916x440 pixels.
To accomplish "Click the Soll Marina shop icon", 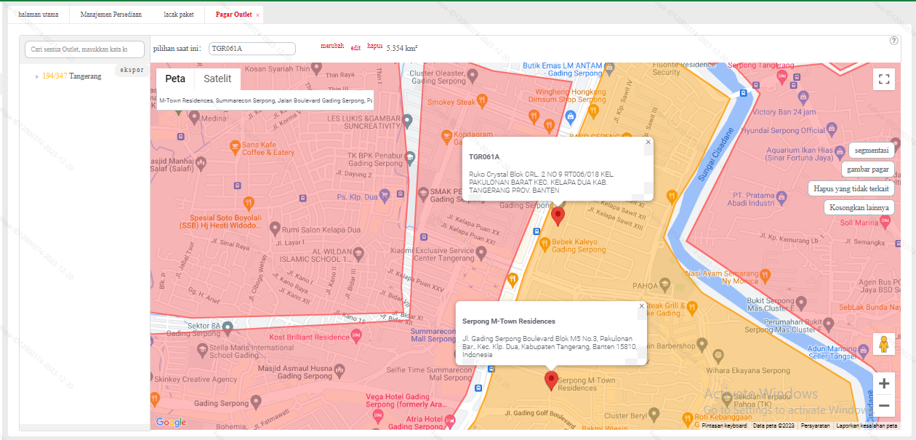I will (885, 221).
